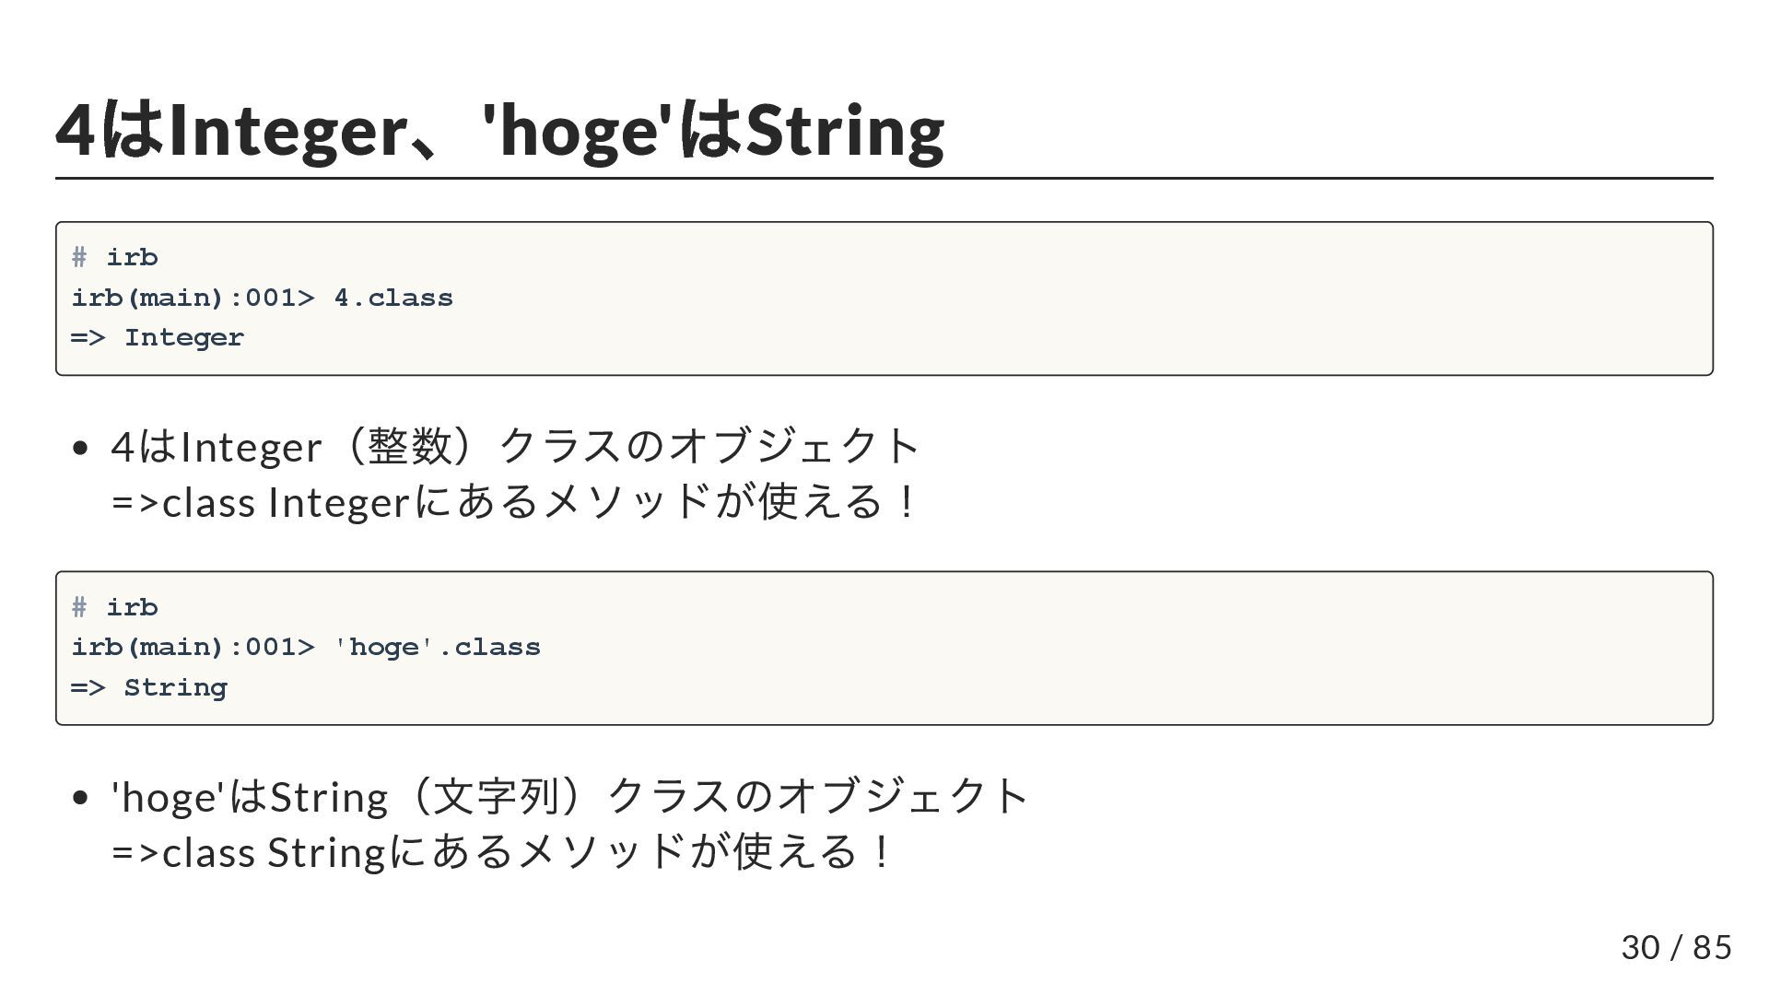Click "（整数）" in the first bullet

point(410,447)
